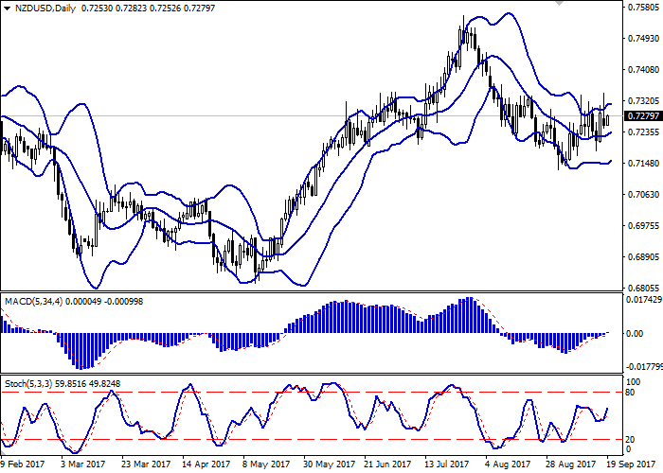Click the 19 Sep 2017 date label

[x=633, y=464]
